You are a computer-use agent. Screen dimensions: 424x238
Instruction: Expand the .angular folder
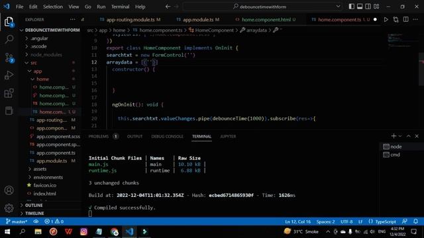39,38
